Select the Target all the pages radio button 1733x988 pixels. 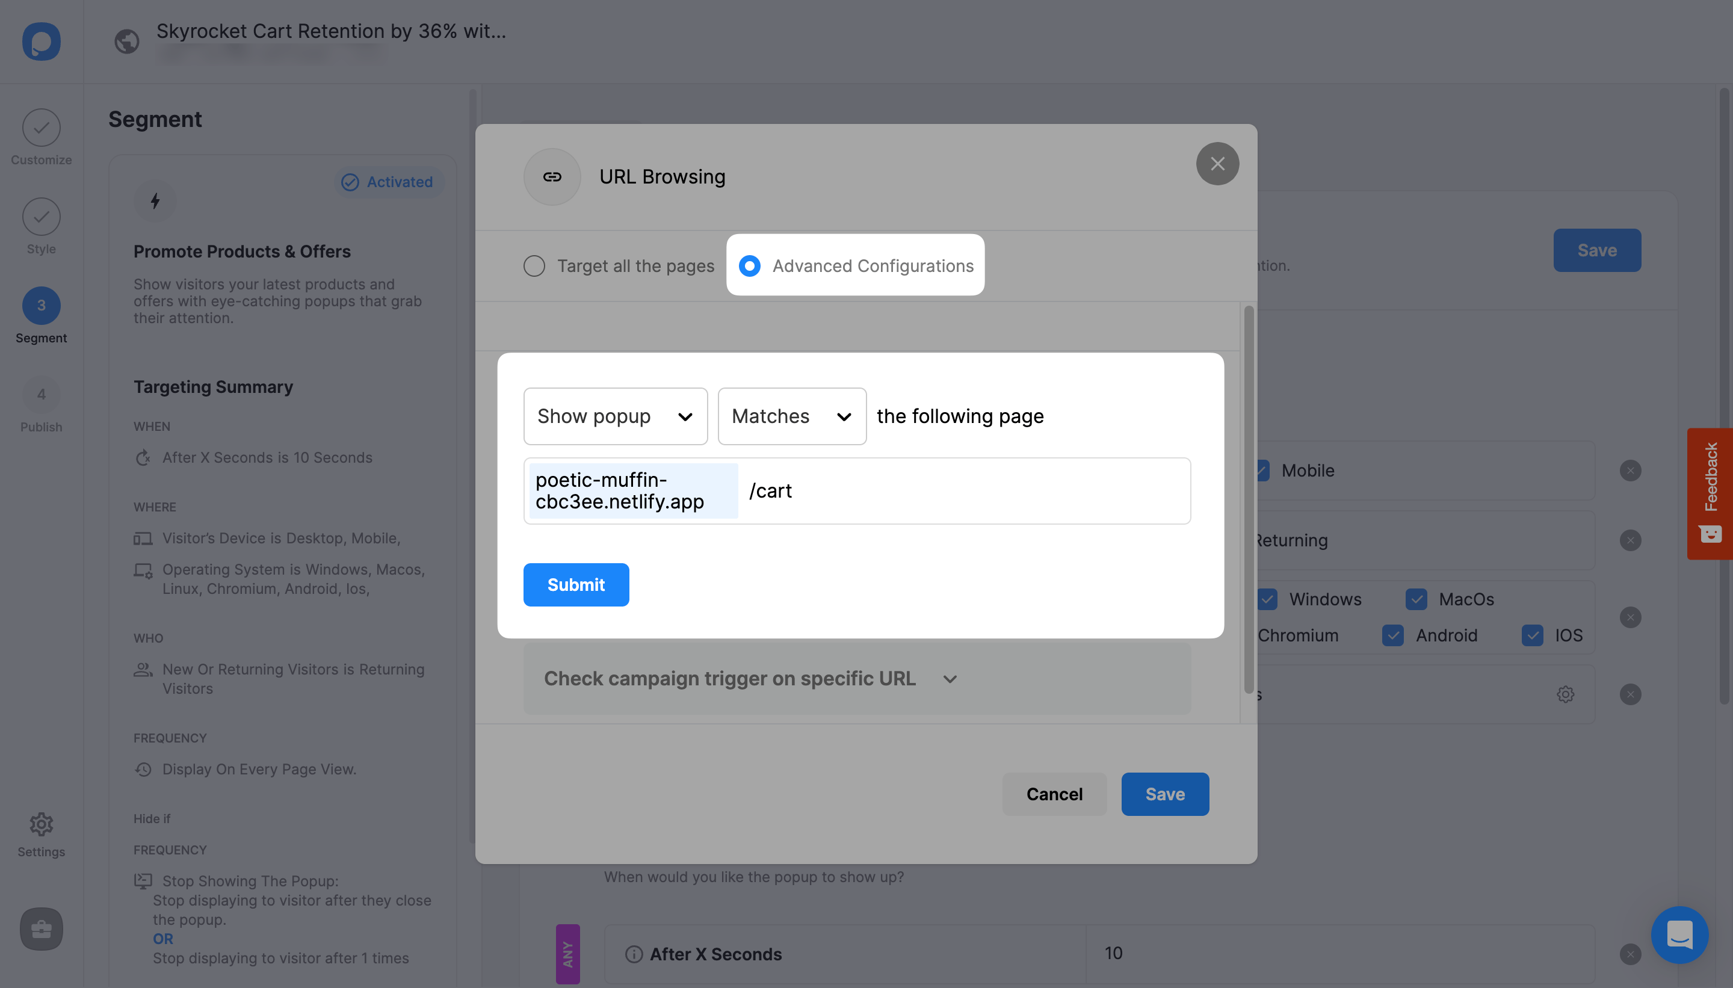click(536, 265)
